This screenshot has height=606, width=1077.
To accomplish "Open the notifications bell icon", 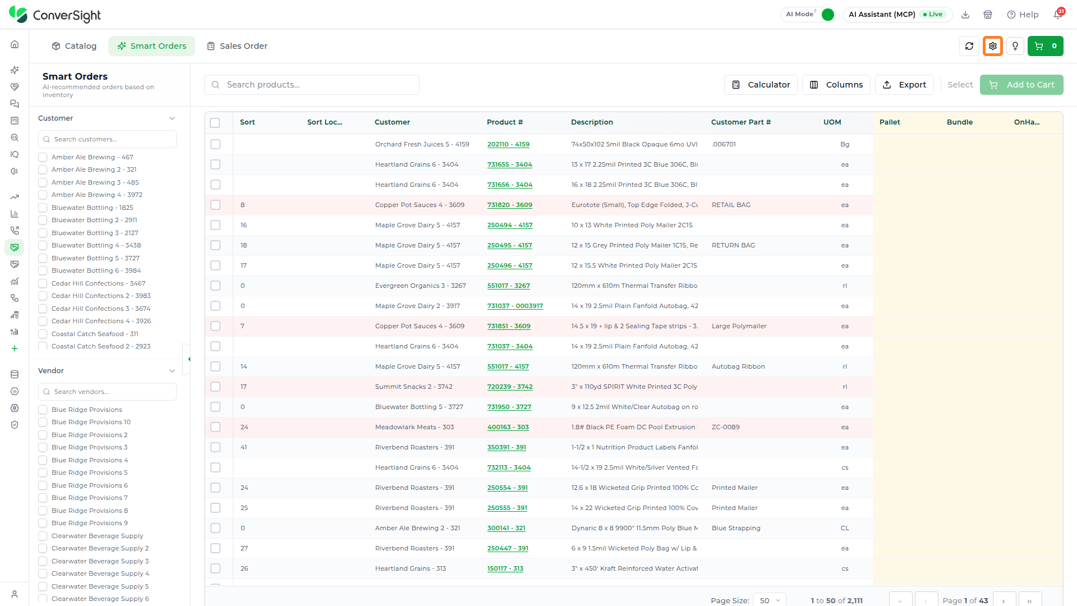I will pyautogui.click(x=1058, y=15).
